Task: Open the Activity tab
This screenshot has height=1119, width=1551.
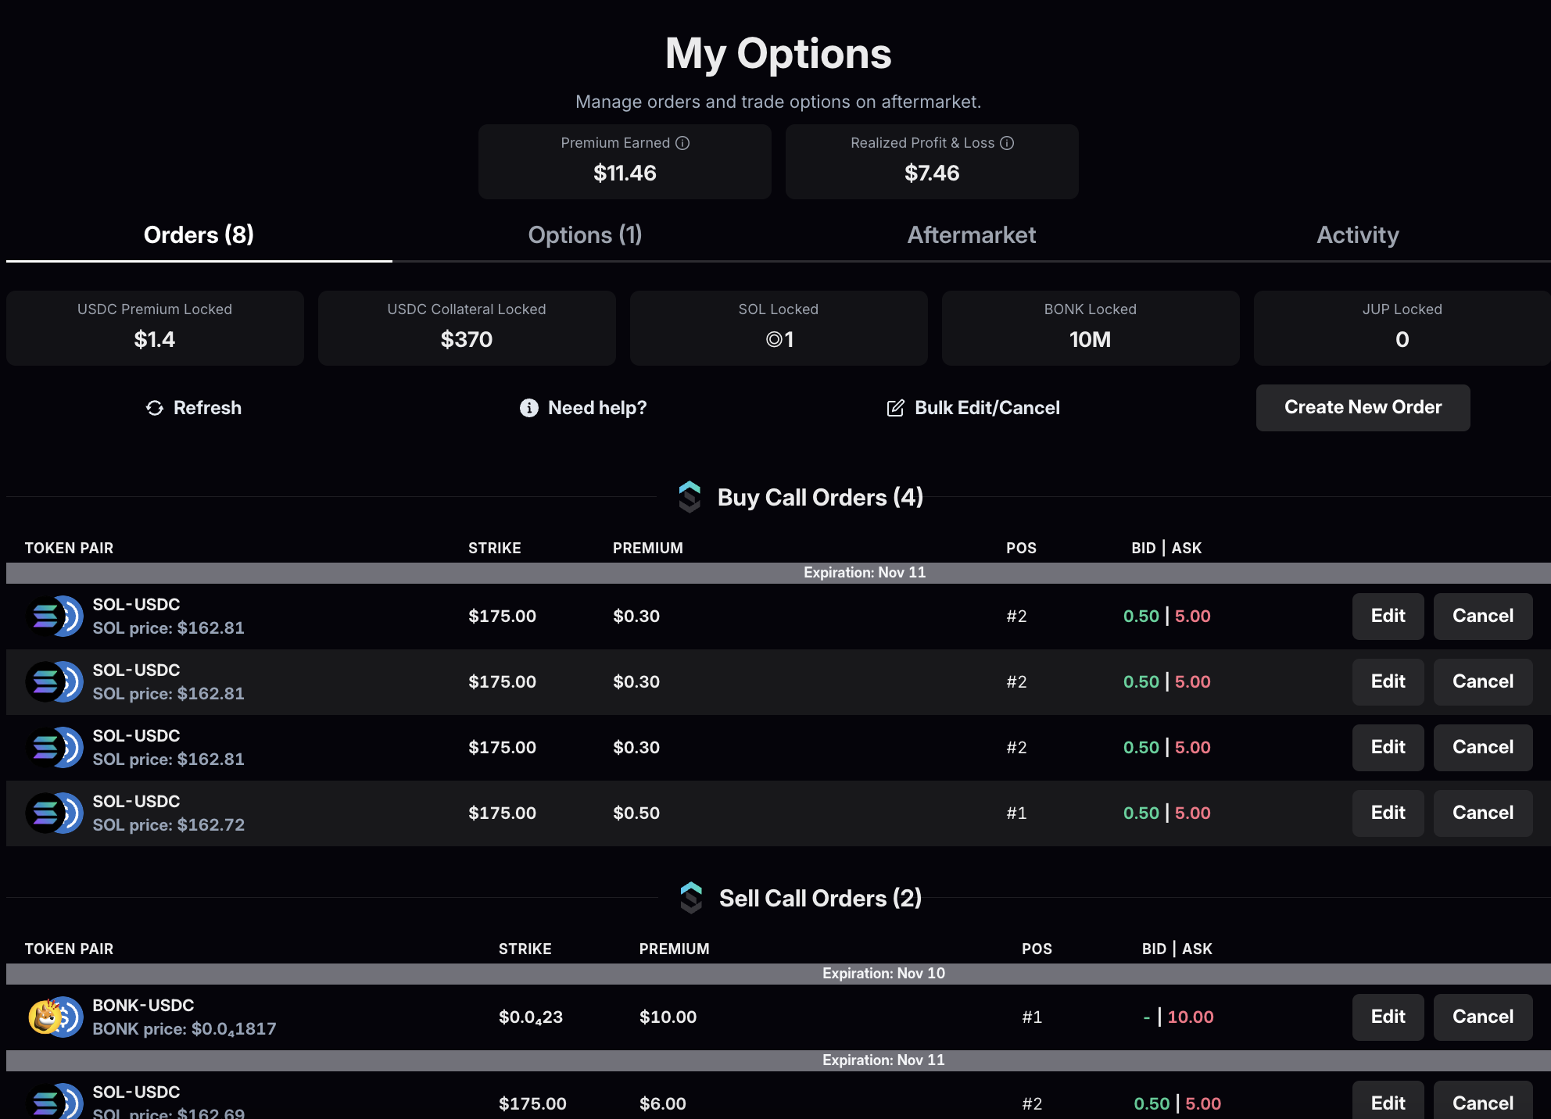Action: 1357,235
